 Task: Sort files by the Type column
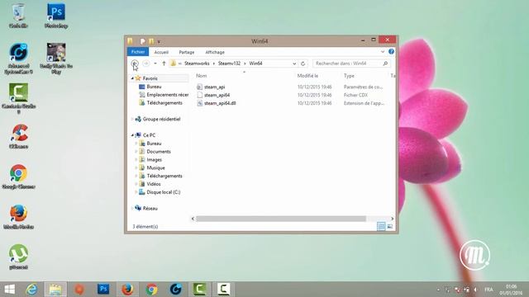click(349, 76)
